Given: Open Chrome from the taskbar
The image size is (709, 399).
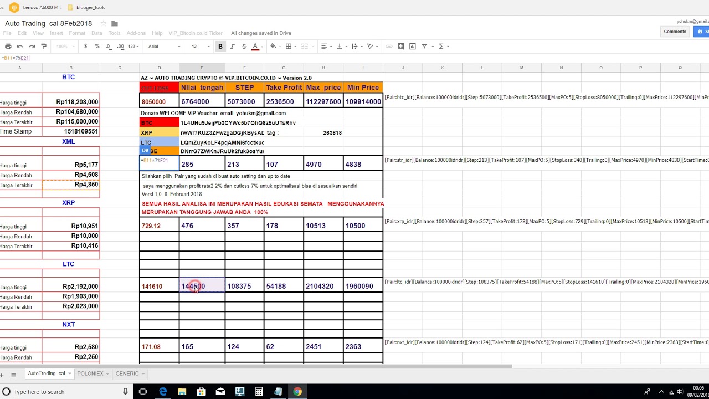Looking at the screenshot, I should tap(297, 392).
